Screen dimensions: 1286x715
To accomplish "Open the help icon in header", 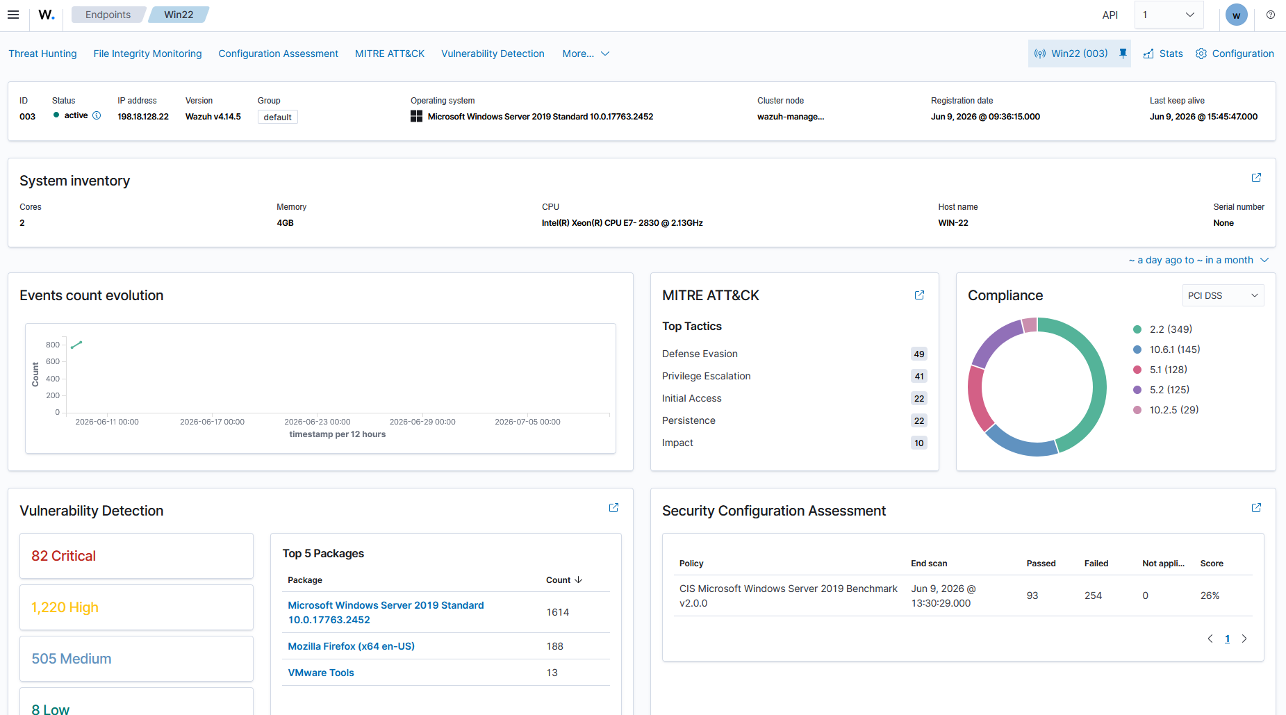I will point(1271,15).
